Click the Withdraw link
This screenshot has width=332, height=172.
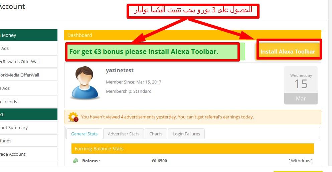tap(301, 161)
